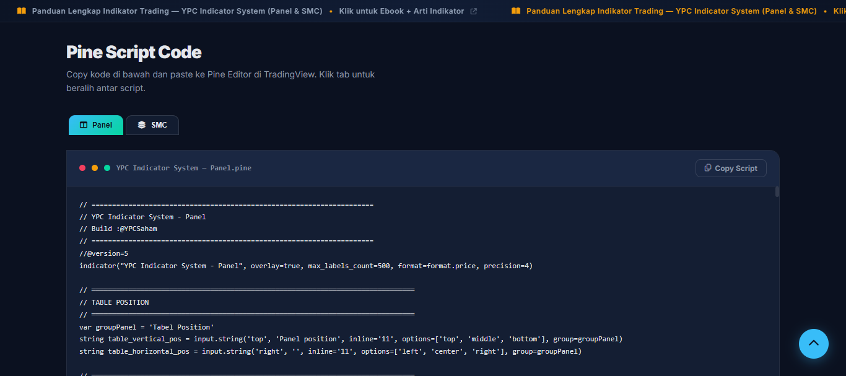
Task: Click the '// TABLE POSITION' comment line
Action: pos(114,302)
